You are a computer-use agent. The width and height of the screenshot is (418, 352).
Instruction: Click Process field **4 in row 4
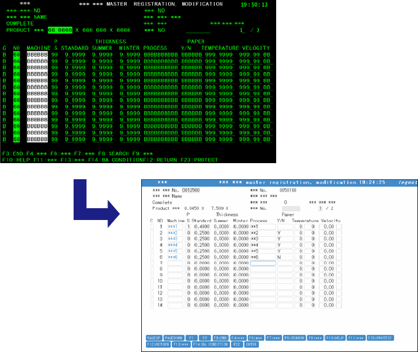tap(263, 245)
